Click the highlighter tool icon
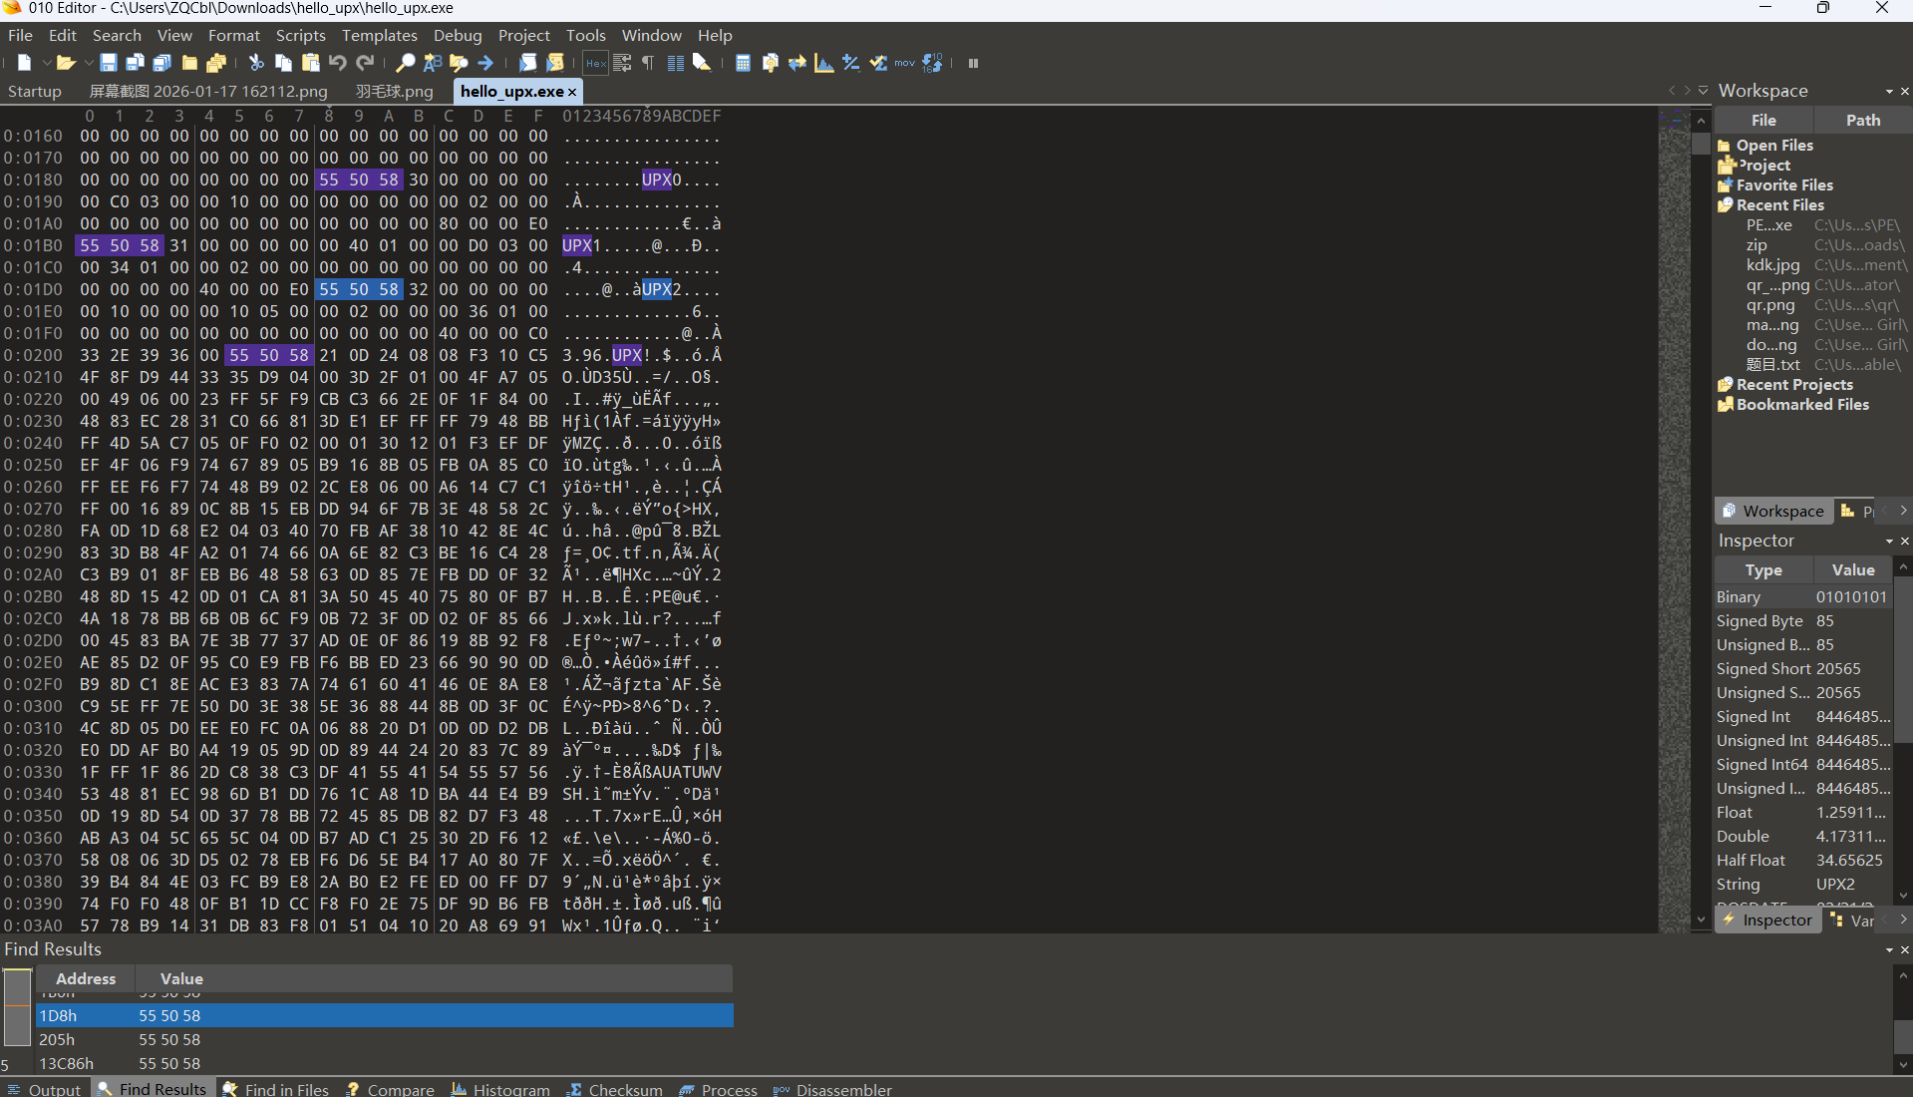 702,63
